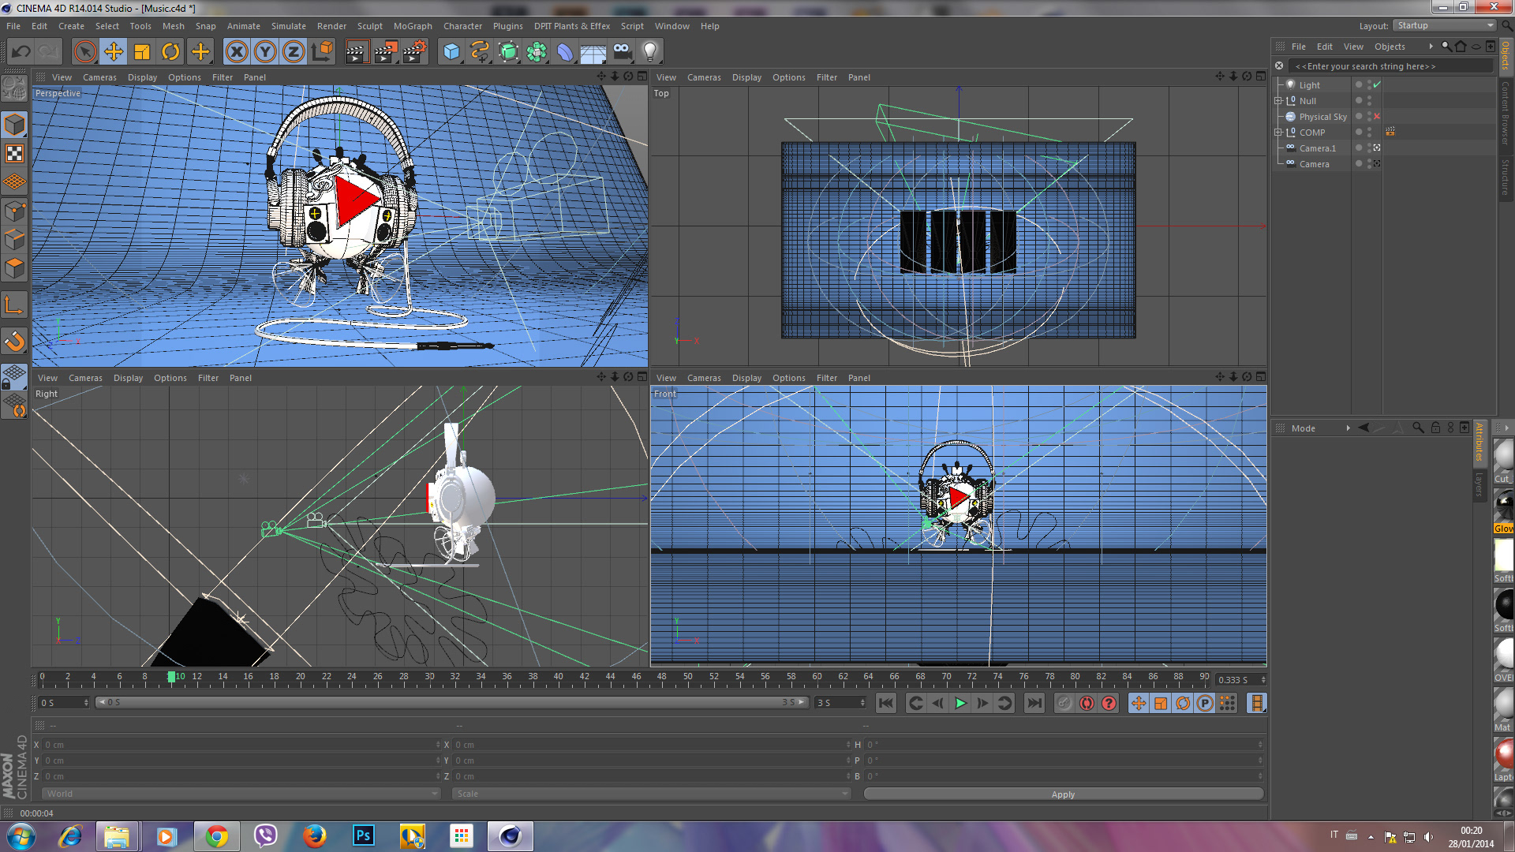Add a Camera object from toolbar

coord(622,52)
